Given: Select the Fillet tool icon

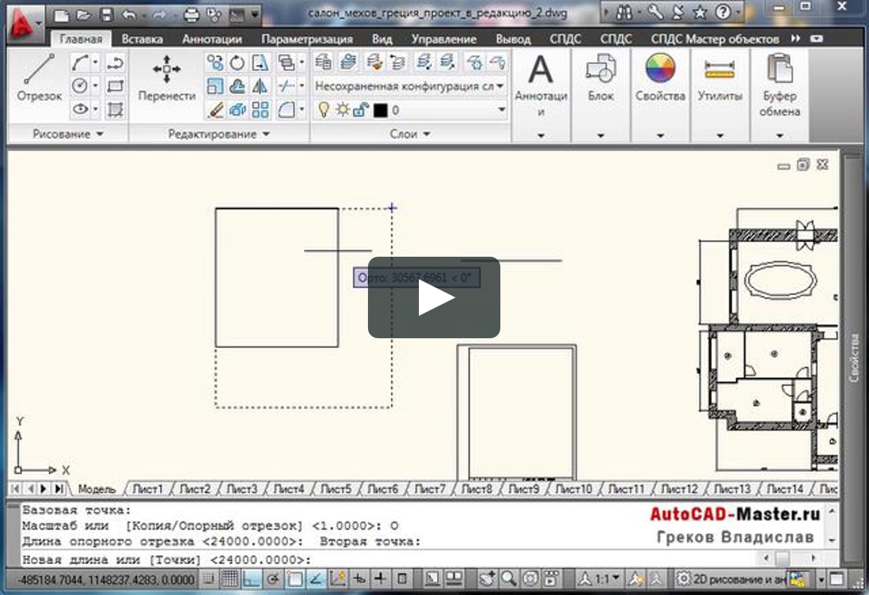Looking at the screenshot, I should pyautogui.click(x=286, y=109).
